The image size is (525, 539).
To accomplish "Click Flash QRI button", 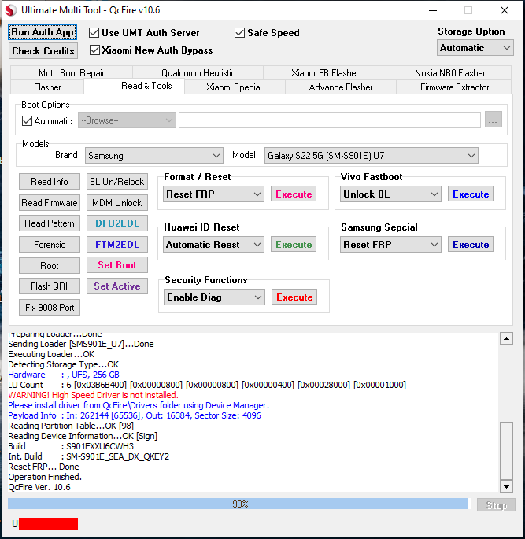I will point(50,286).
